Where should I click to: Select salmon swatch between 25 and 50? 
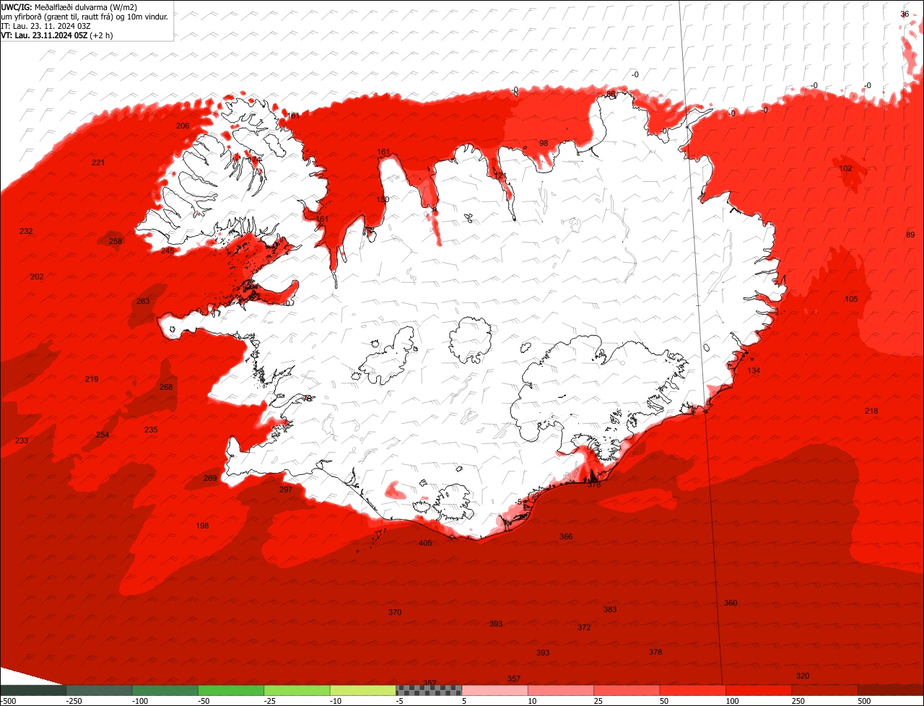click(627, 690)
